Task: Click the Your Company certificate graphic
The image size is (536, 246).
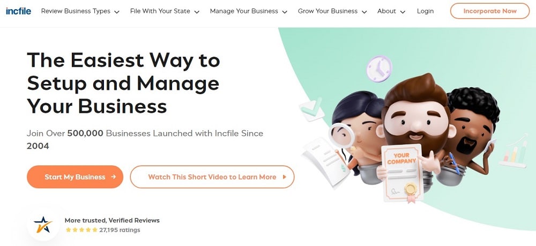Action: pos(402,173)
